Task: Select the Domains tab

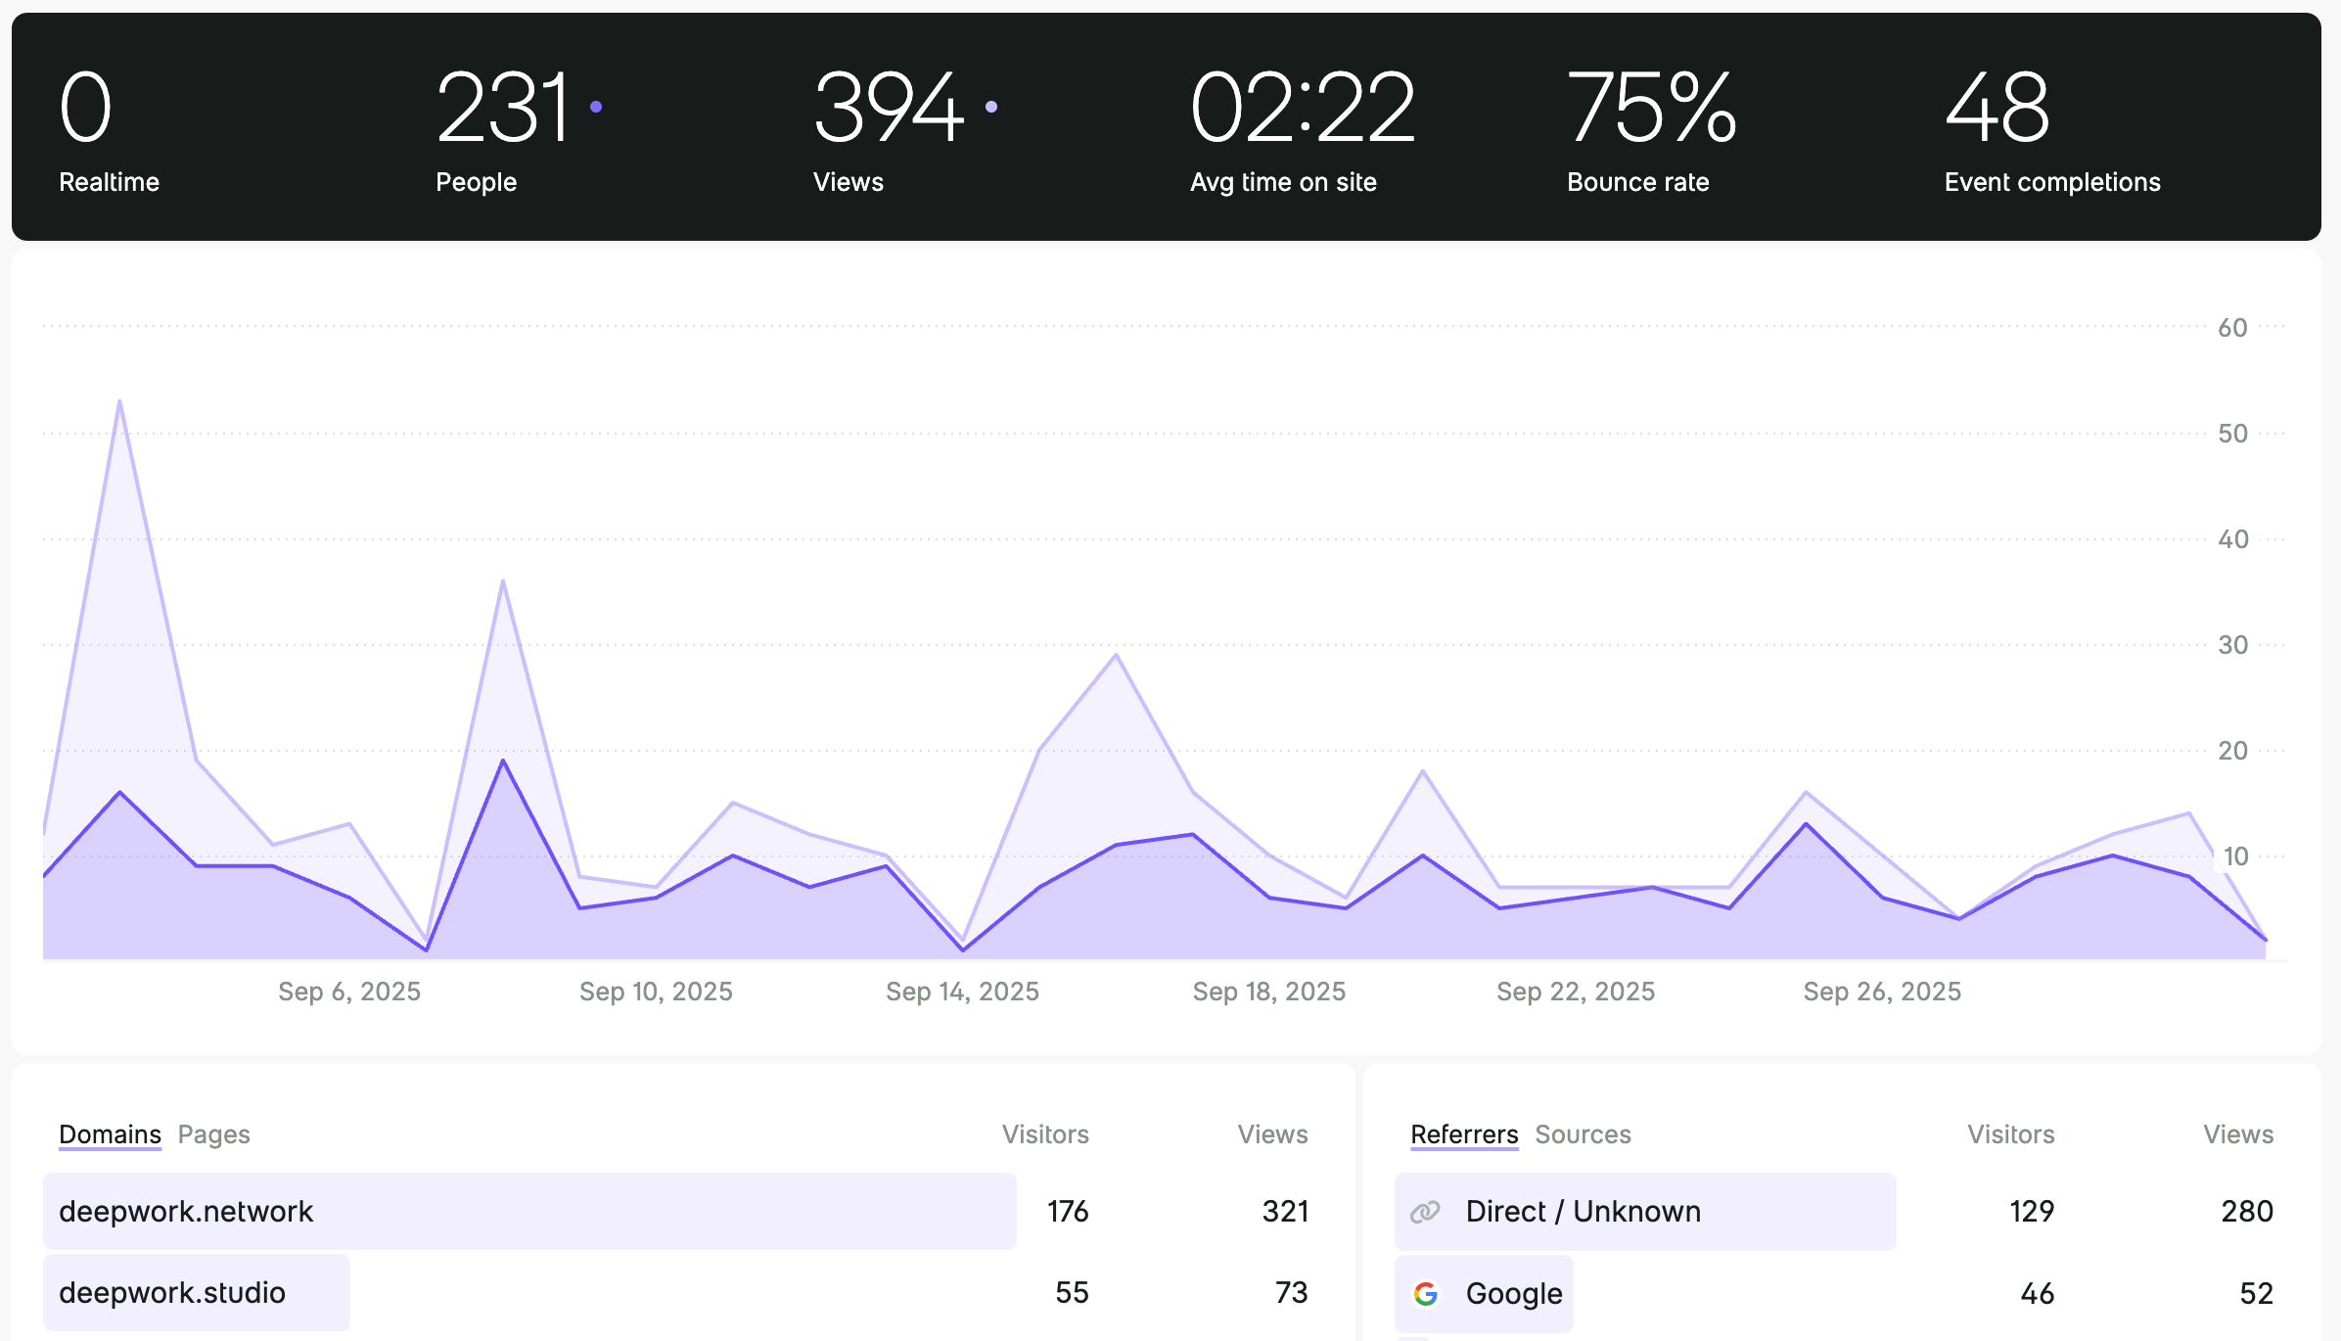Action: (x=110, y=1134)
